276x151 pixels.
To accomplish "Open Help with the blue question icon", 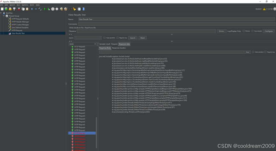I will coord(83,9).
